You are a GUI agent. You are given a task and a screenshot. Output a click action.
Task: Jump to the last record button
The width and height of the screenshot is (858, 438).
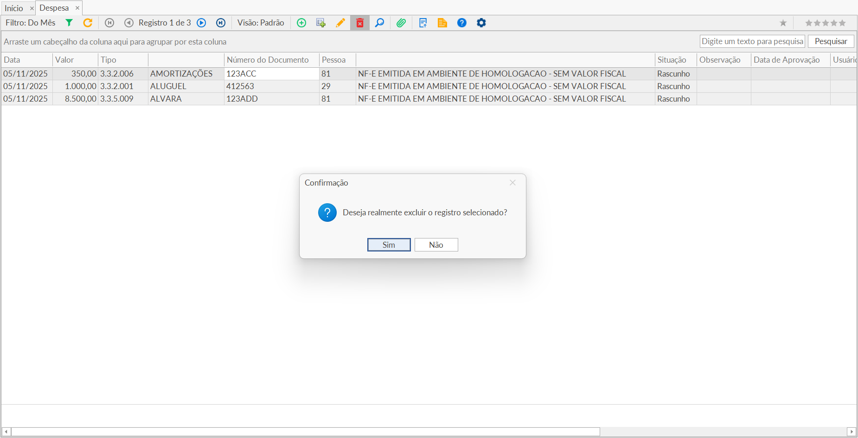coord(221,23)
